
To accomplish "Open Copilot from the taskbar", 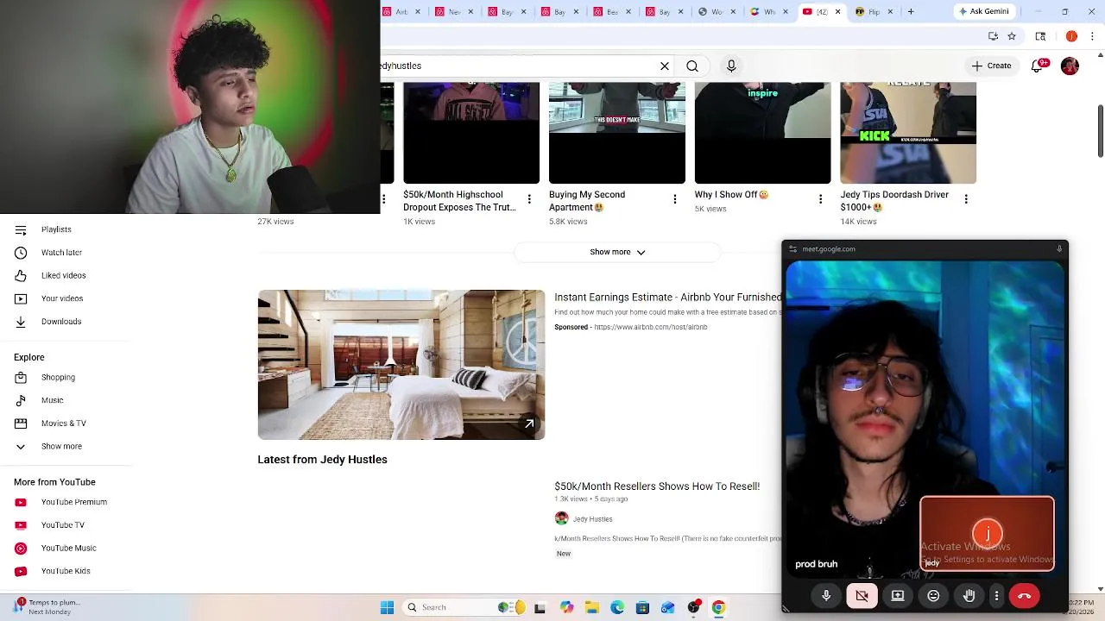I will pyautogui.click(x=566, y=607).
